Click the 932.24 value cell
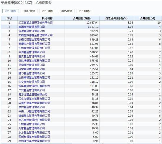Viewport: 162px width, 144px height. point(94,31)
